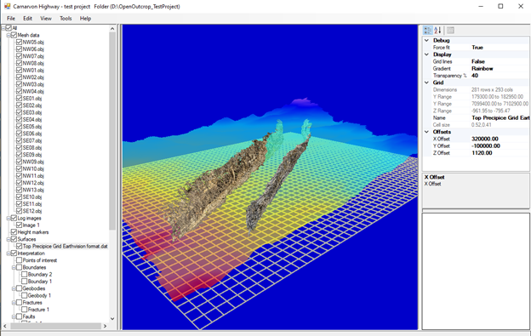Check the Boundary 2 checkbox
This screenshot has width=531, height=336.
25,274
